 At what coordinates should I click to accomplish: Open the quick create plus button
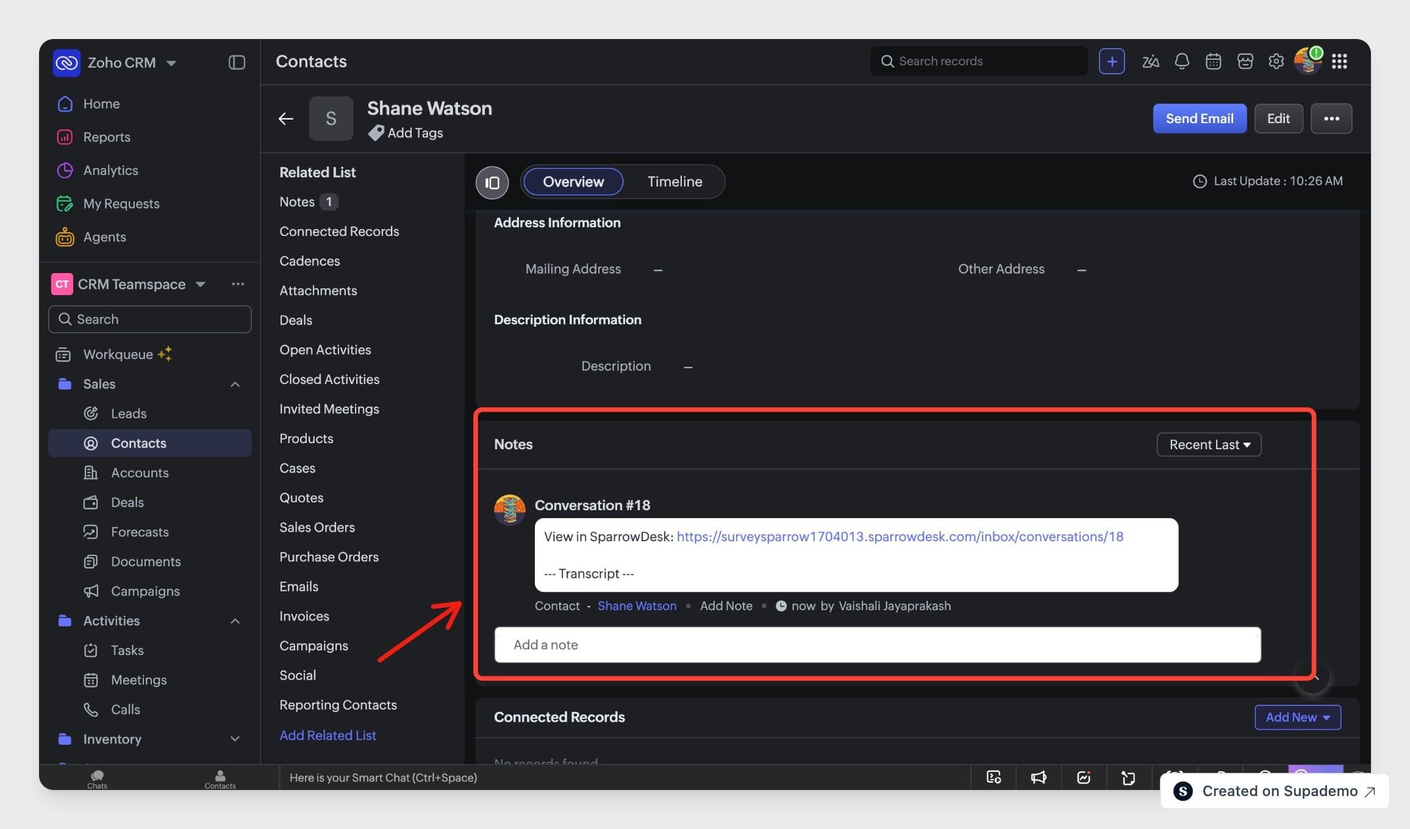click(1112, 61)
